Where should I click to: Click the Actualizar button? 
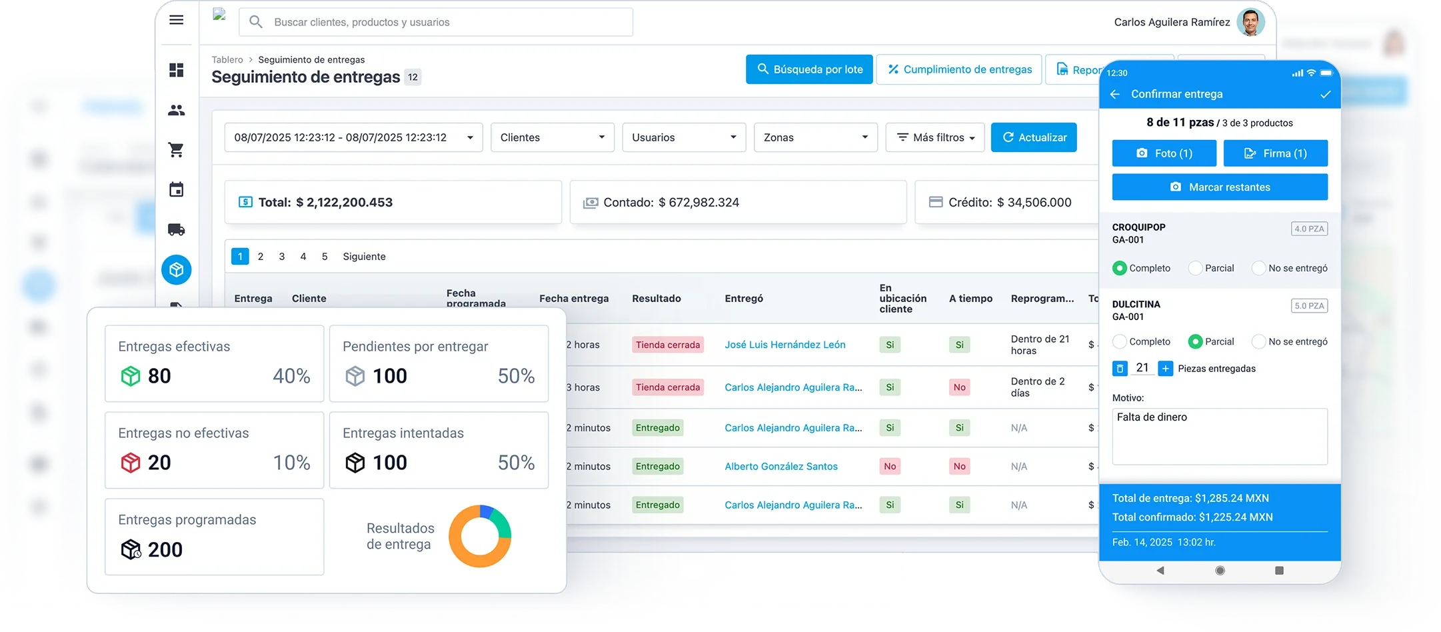[1033, 137]
